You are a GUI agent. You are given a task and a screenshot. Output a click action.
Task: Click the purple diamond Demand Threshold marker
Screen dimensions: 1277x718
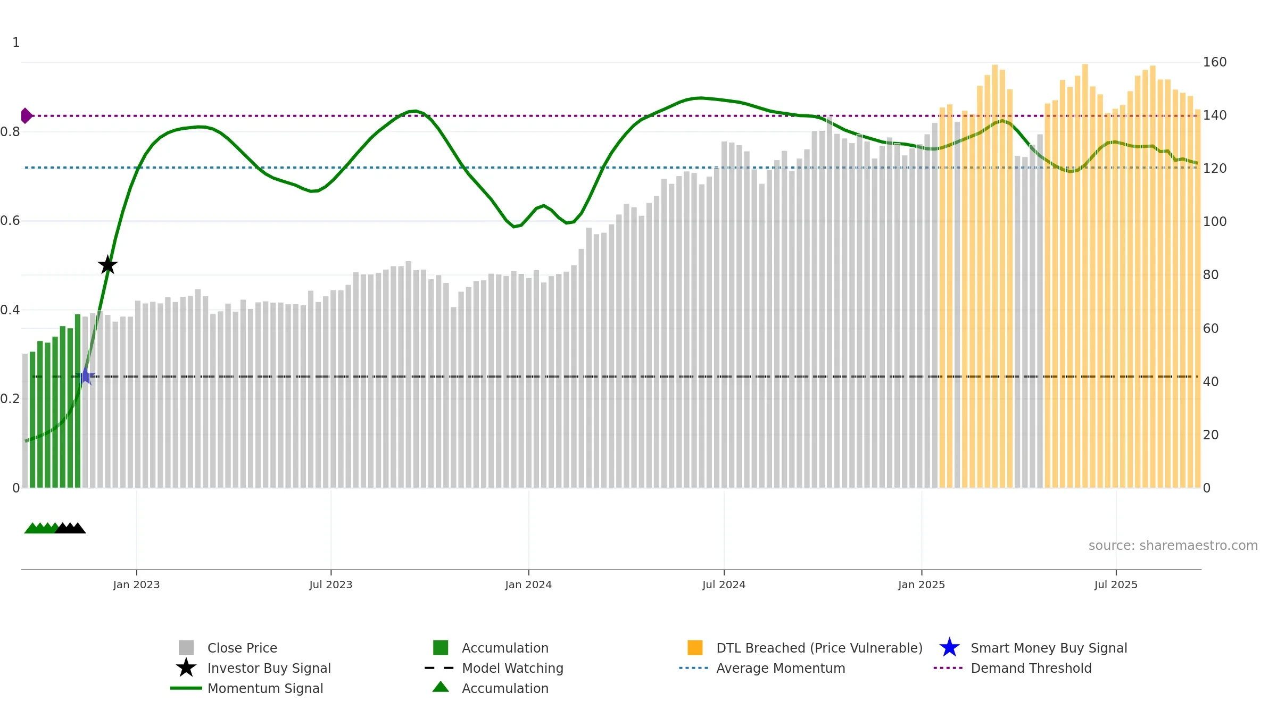click(26, 115)
